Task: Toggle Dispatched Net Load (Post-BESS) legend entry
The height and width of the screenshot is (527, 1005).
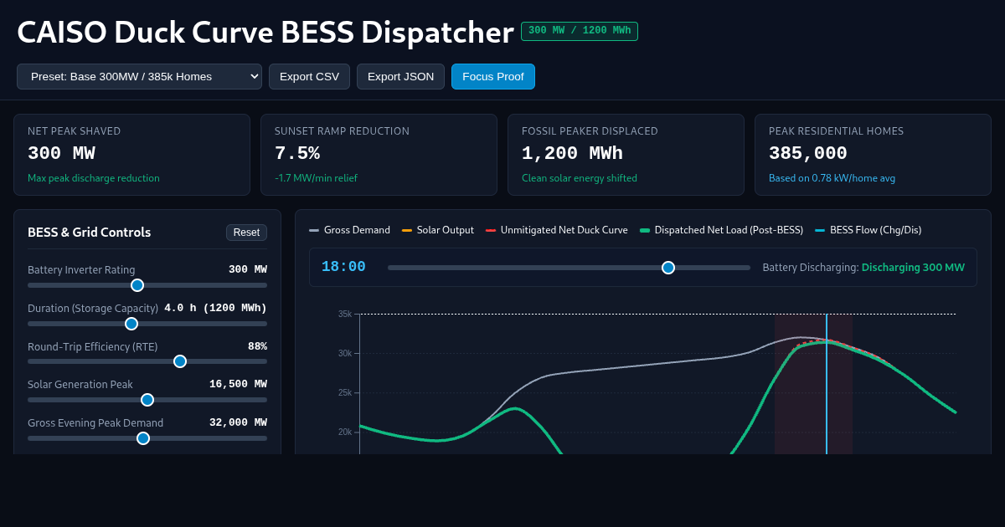Action: coord(721,230)
